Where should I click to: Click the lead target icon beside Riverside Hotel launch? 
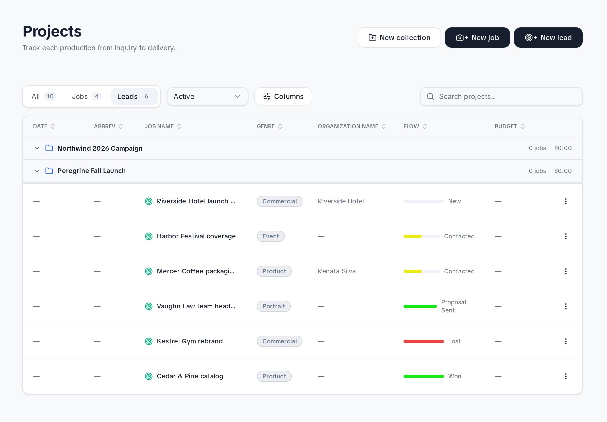(149, 201)
